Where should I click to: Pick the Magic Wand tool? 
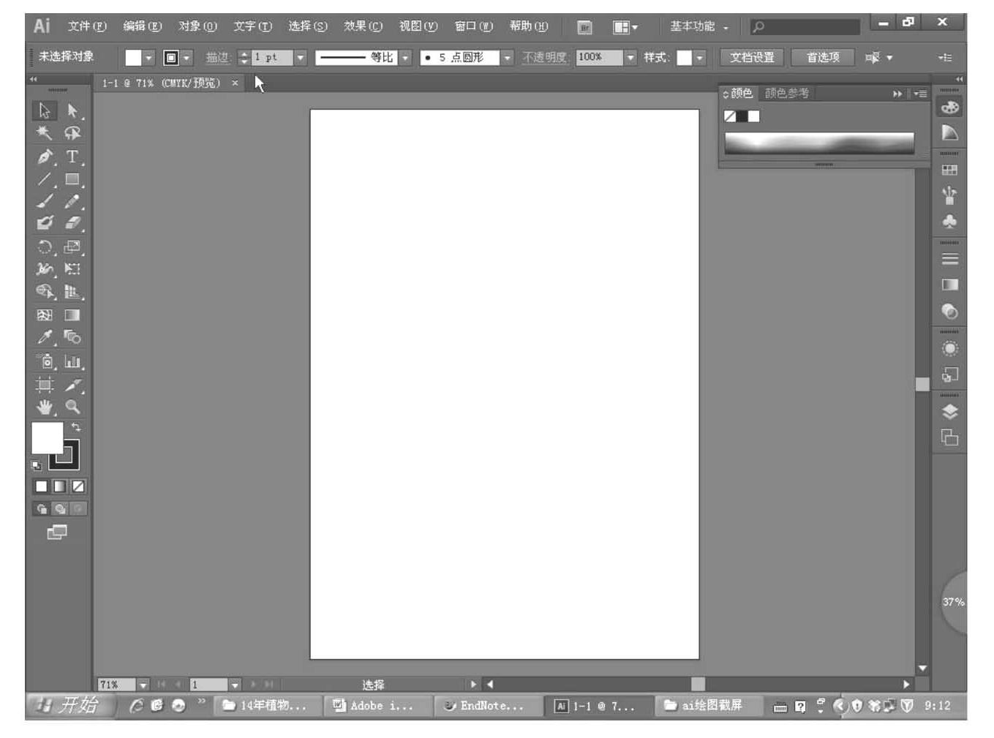pos(45,133)
